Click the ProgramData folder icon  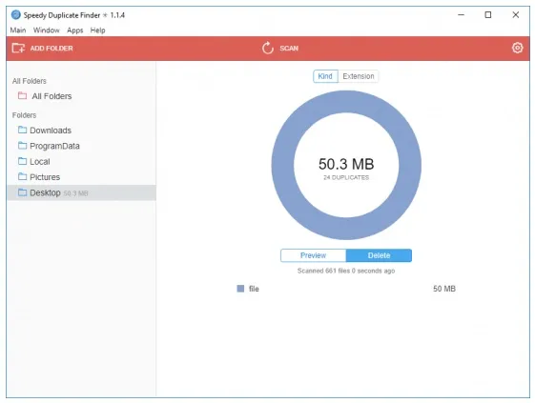[22, 145]
